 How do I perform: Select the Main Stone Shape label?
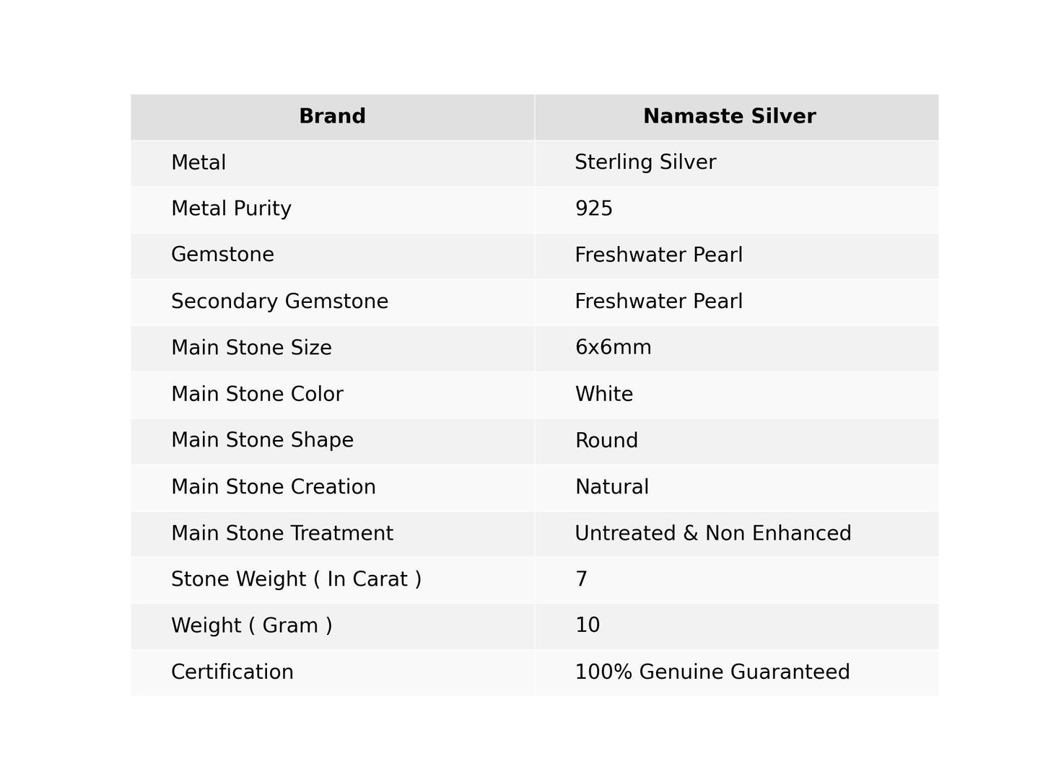[x=262, y=441]
